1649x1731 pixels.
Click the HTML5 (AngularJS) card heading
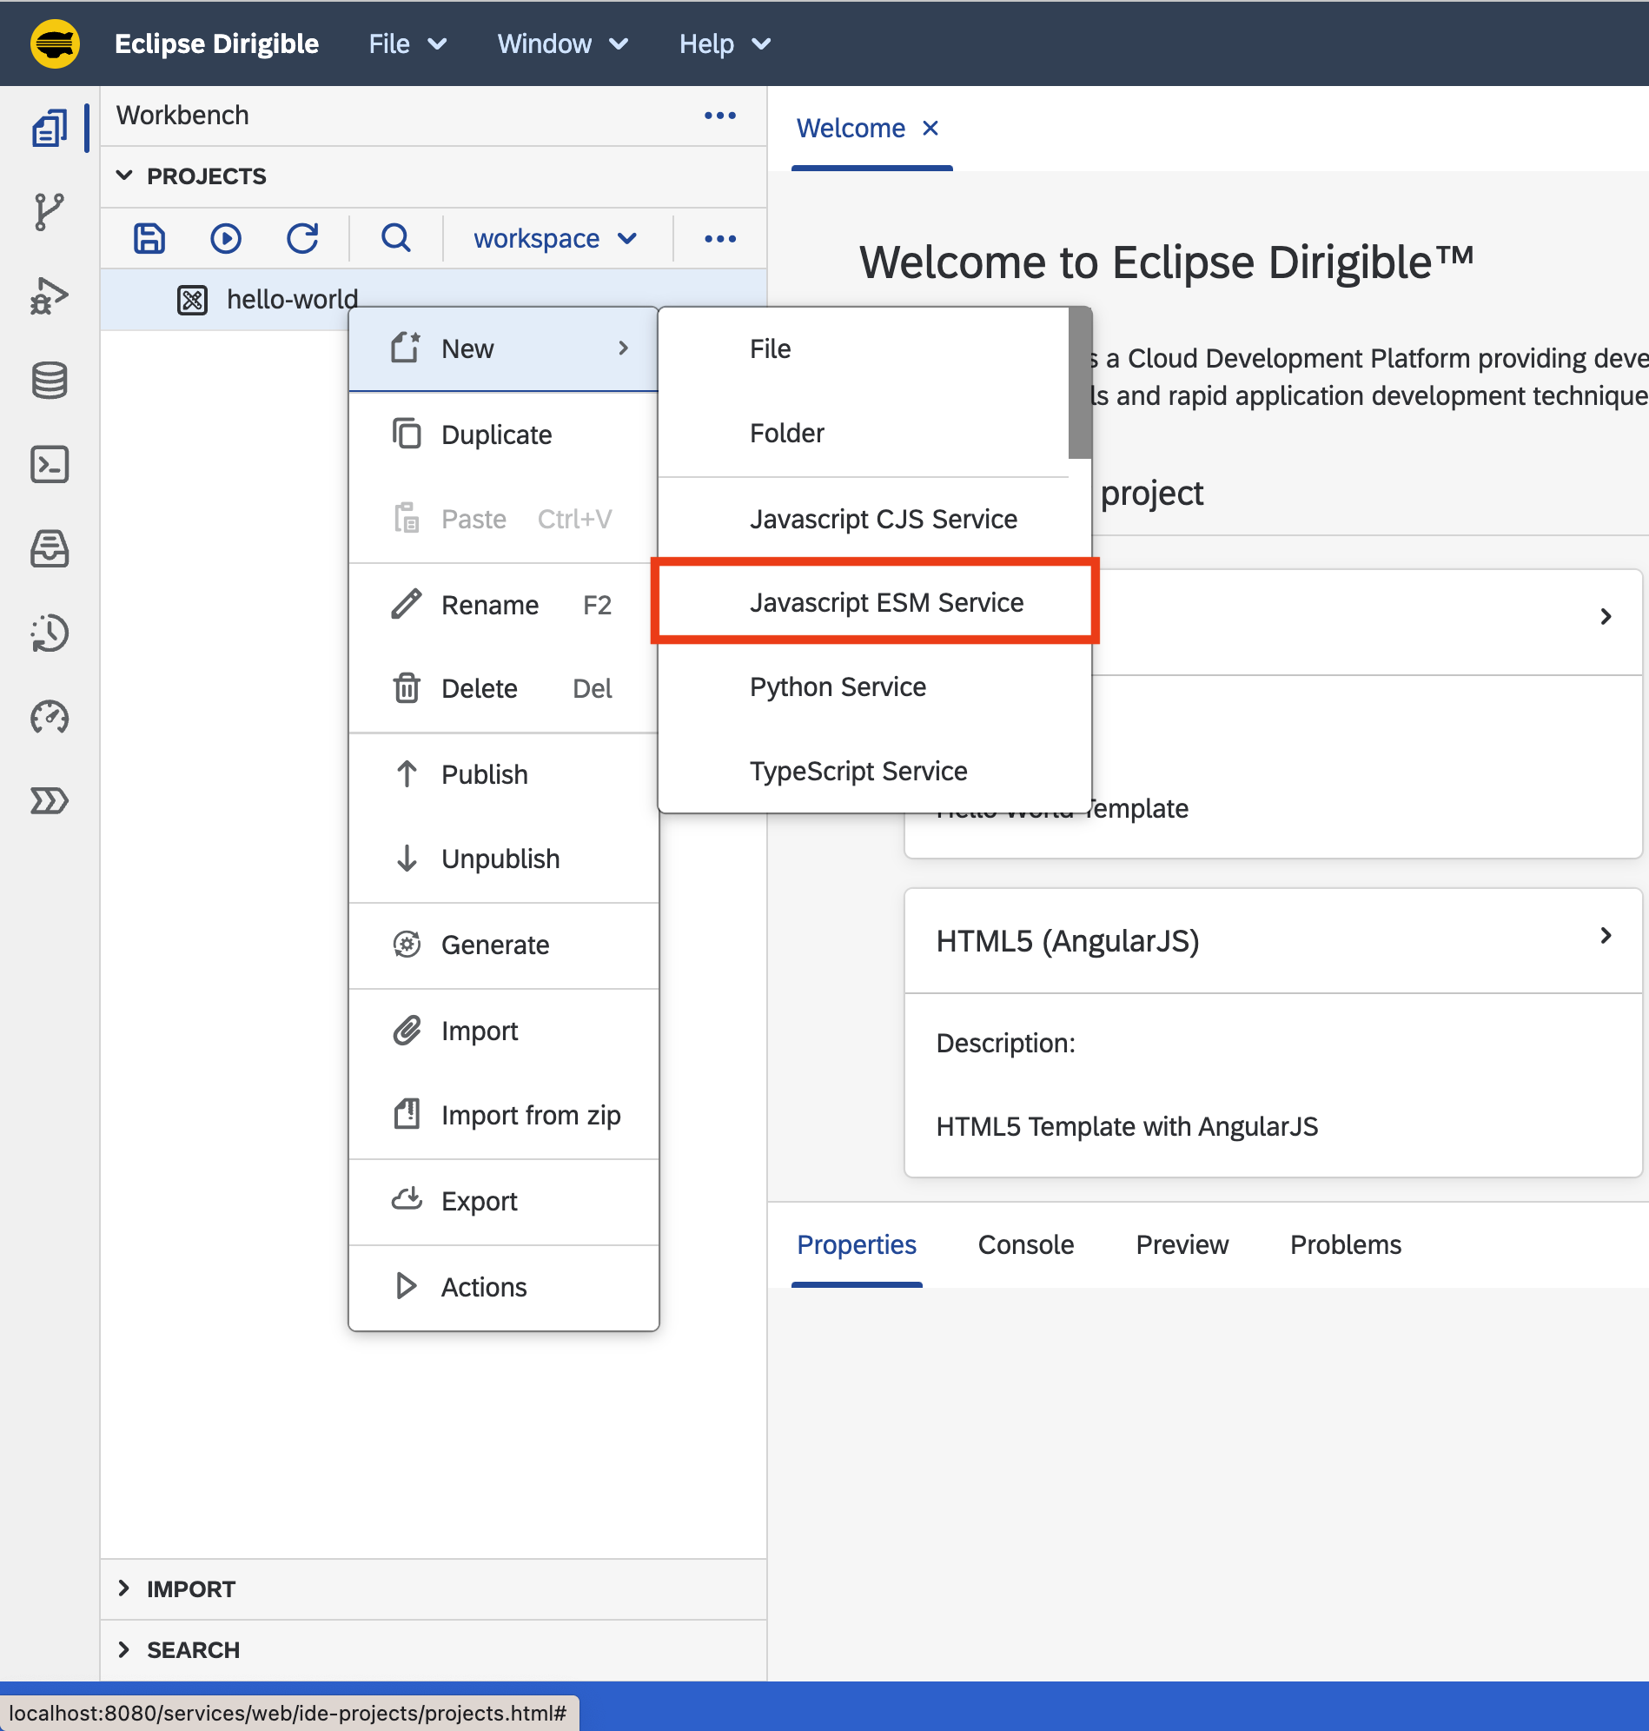tap(1067, 940)
